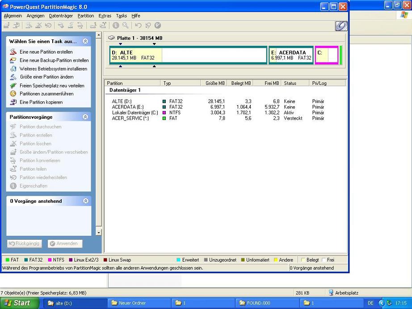Click the scroll up arrow in task pane
Image resolution: width=412 pixels, height=309 pixels.
(99, 35)
